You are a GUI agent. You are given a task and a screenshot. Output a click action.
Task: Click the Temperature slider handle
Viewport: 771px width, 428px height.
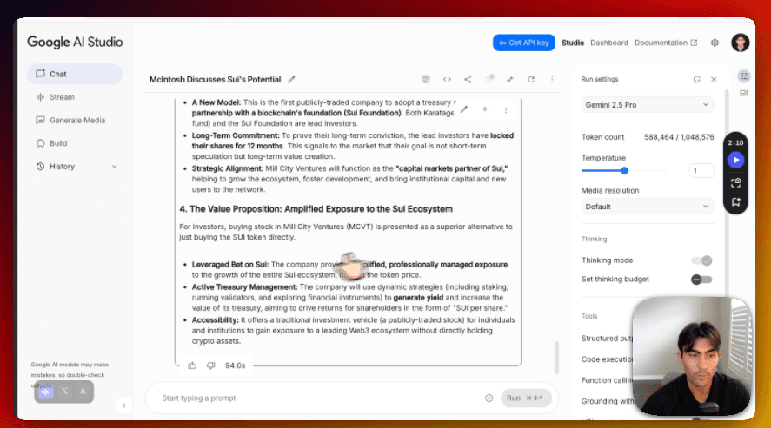pyautogui.click(x=624, y=170)
